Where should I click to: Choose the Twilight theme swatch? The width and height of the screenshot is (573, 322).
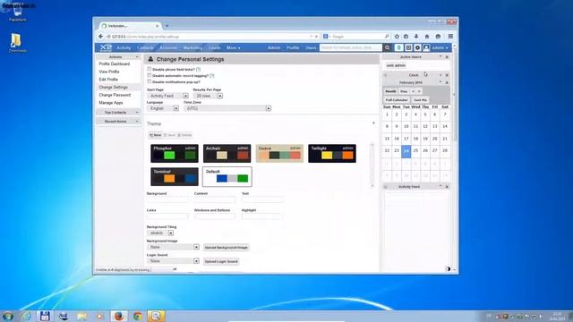click(x=332, y=153)
